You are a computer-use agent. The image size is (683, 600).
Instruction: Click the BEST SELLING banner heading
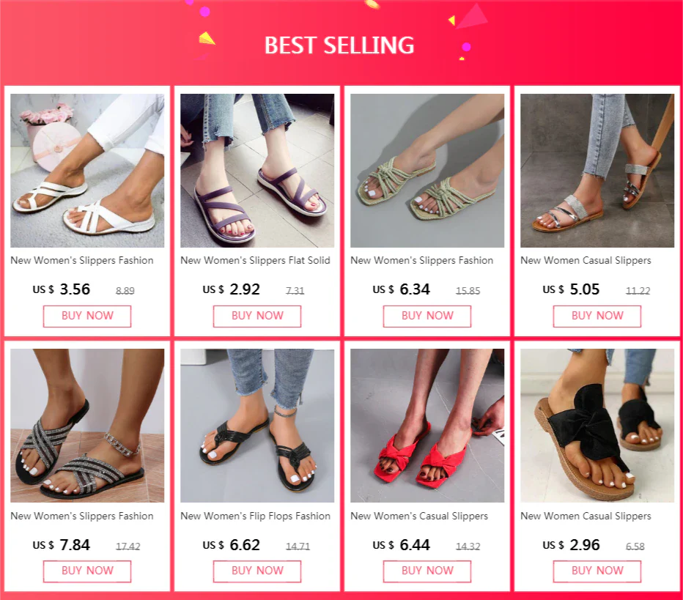tap(339, 45)
